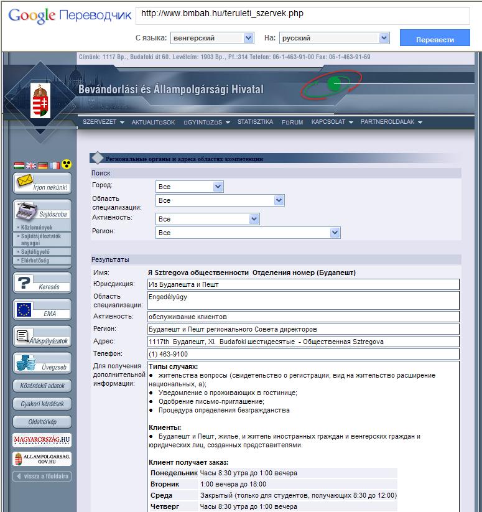The image size is (482, 512).
Task: Expand the Активность search dropdown
Action: (208, 219)
